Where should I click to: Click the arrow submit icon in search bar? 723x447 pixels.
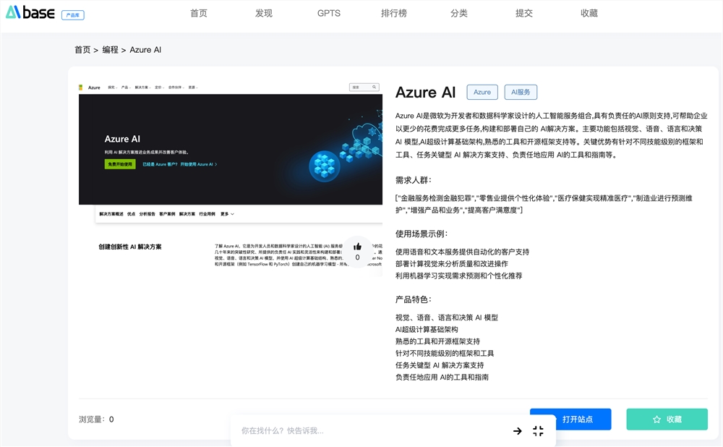point(518,431)
